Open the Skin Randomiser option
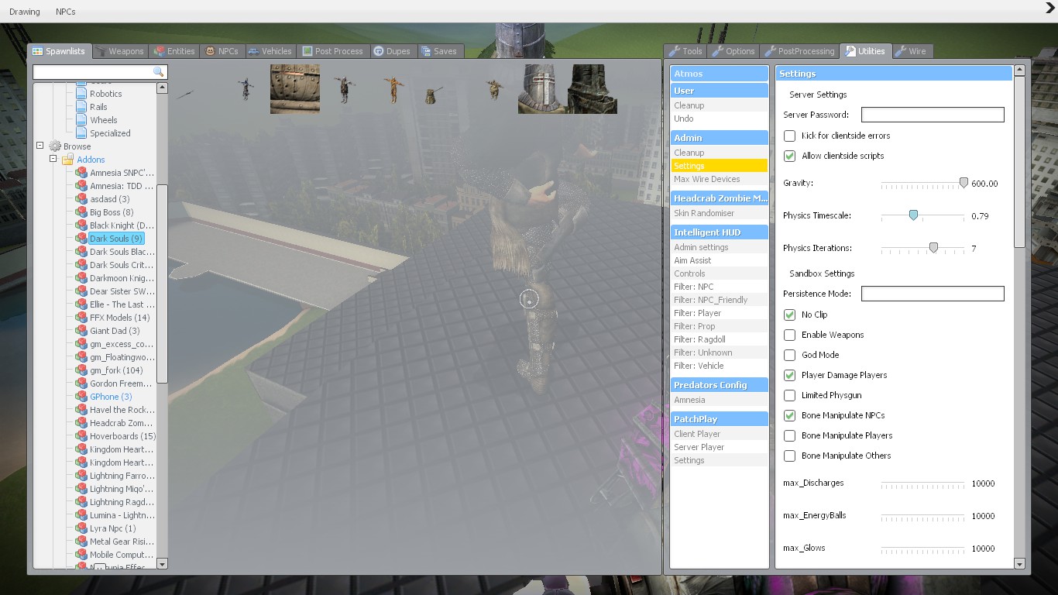This screenshot has height=595, width=1058. pos(720,213)
